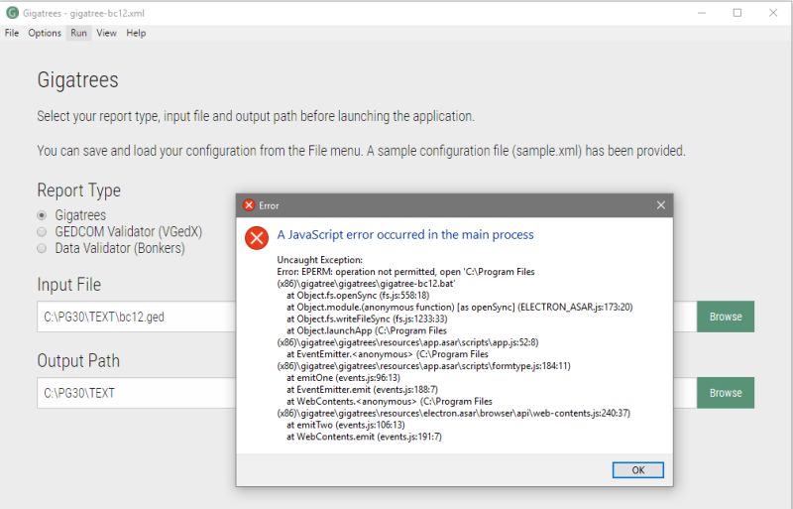Click the 'at Object.fs.openSync' stack line
The width and height of the screenshot is (793, 509).
[358, 296]
